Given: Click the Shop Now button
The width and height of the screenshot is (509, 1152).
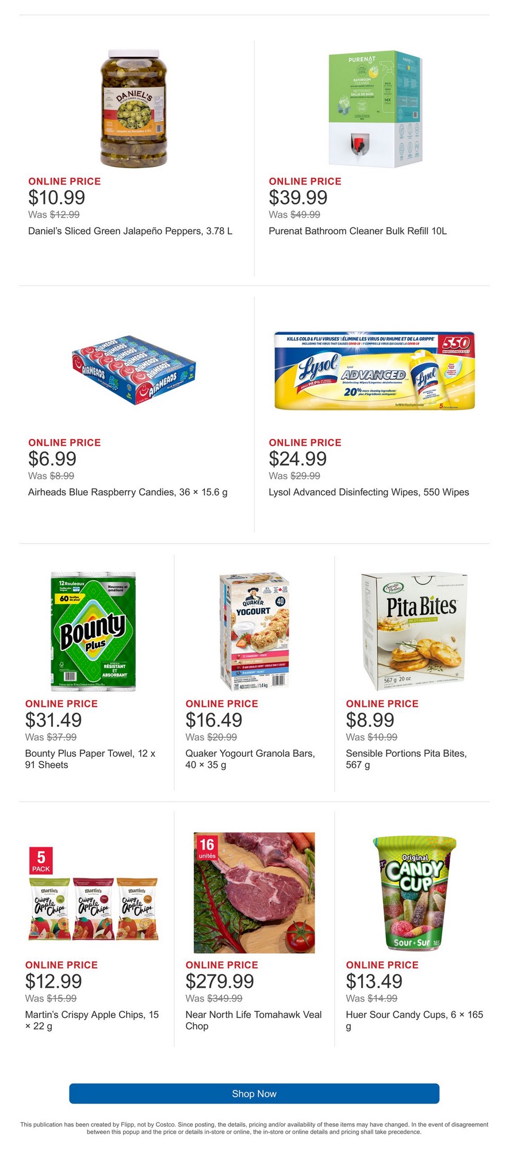Looking at the screenshot, I should (x=254, y=1093).
